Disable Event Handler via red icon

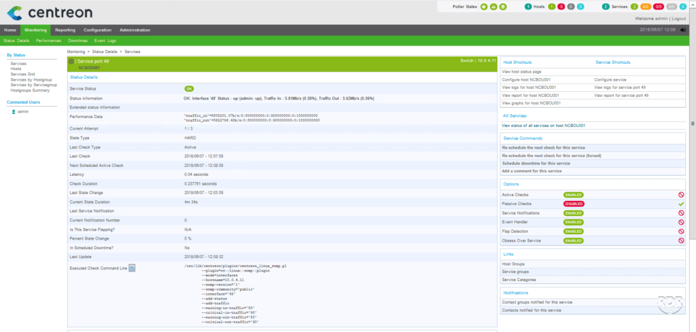pyautogui.click(x=681, y=222)
